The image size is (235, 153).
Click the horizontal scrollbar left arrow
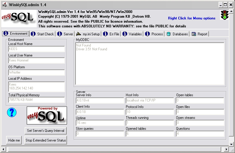click(3, 149)
